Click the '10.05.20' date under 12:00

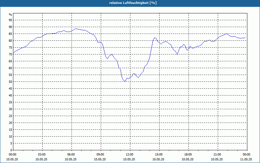pyautogui.click(x=129, y=159)
